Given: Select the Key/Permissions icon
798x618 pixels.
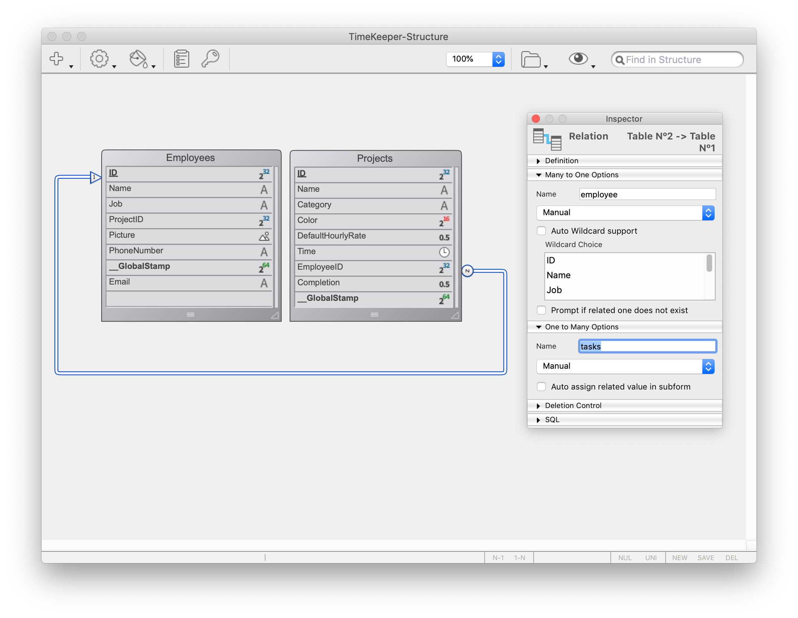Looking at the screenshot, I should (x=211, y=59).
